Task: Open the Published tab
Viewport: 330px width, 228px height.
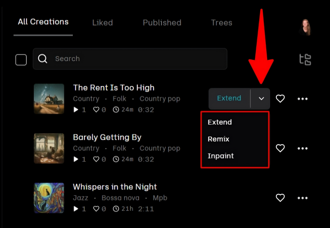Action: 162,23
